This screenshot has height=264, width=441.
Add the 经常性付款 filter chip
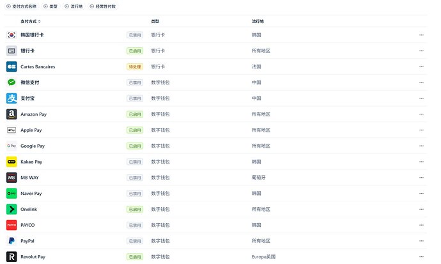tap(103, 6)
